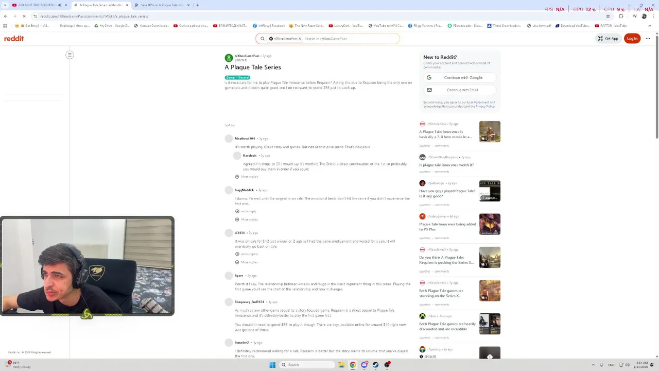The width and height of the screenshot is (659, 371).
Task: Open the My Drive - Google bookmark
Action: 112,25
